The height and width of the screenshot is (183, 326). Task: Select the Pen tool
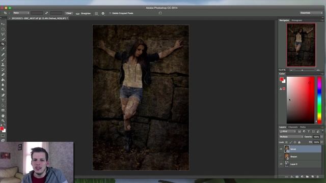(3, 95)
